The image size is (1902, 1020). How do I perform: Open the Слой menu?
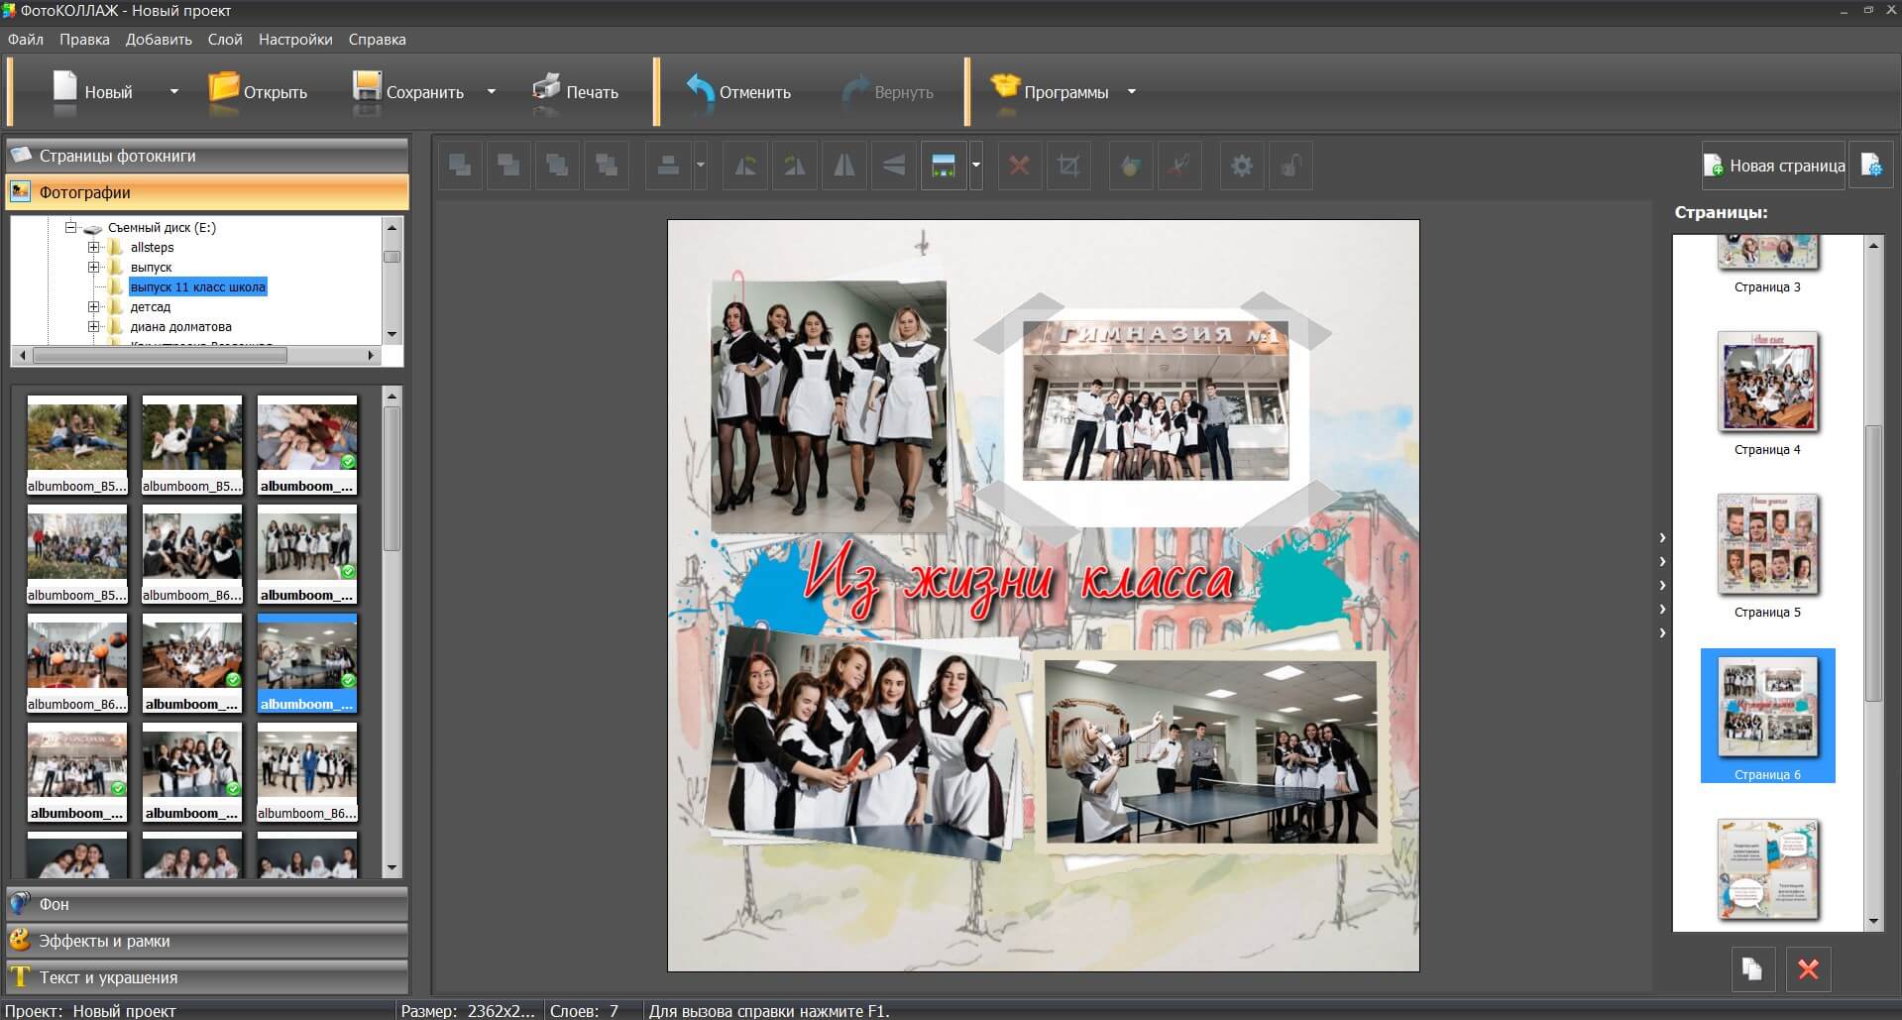(x=225, y=40)
